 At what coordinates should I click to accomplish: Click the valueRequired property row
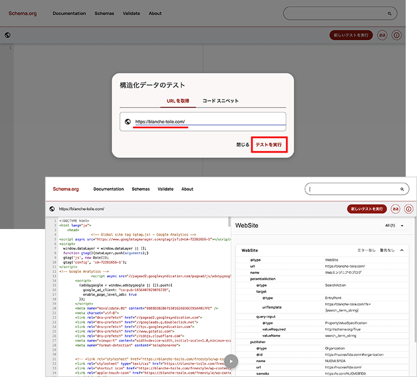click(322, 329)
